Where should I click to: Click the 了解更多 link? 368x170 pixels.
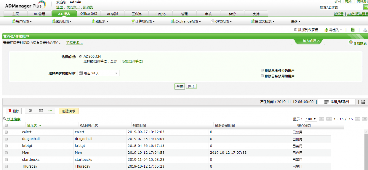[x=75, y=43]
